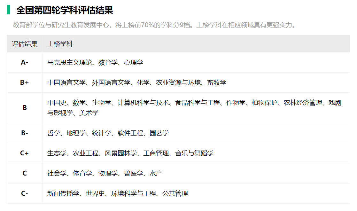357x211 pixels.
Task: Click 心理学 in the A- row
Action: tap(134, 62)
